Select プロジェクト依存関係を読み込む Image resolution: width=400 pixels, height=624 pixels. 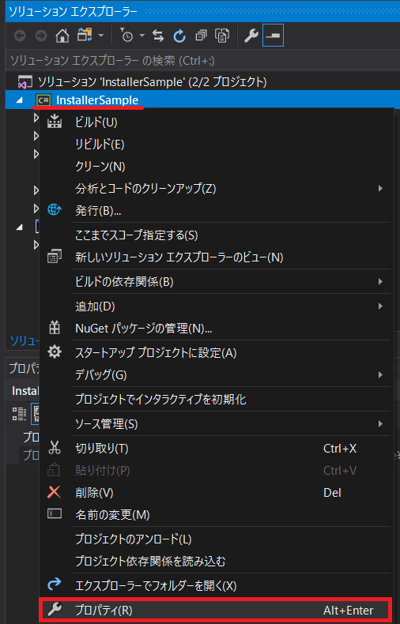point(217,561)
